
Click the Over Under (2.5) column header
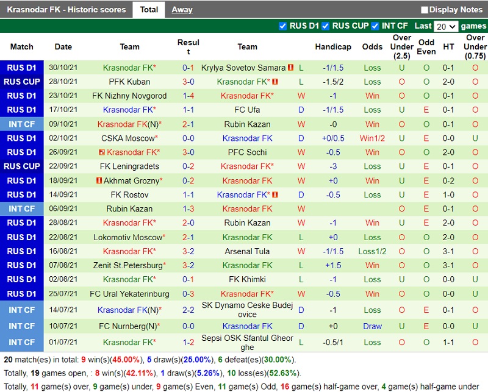pyautogui.click(x=402, y=47)
